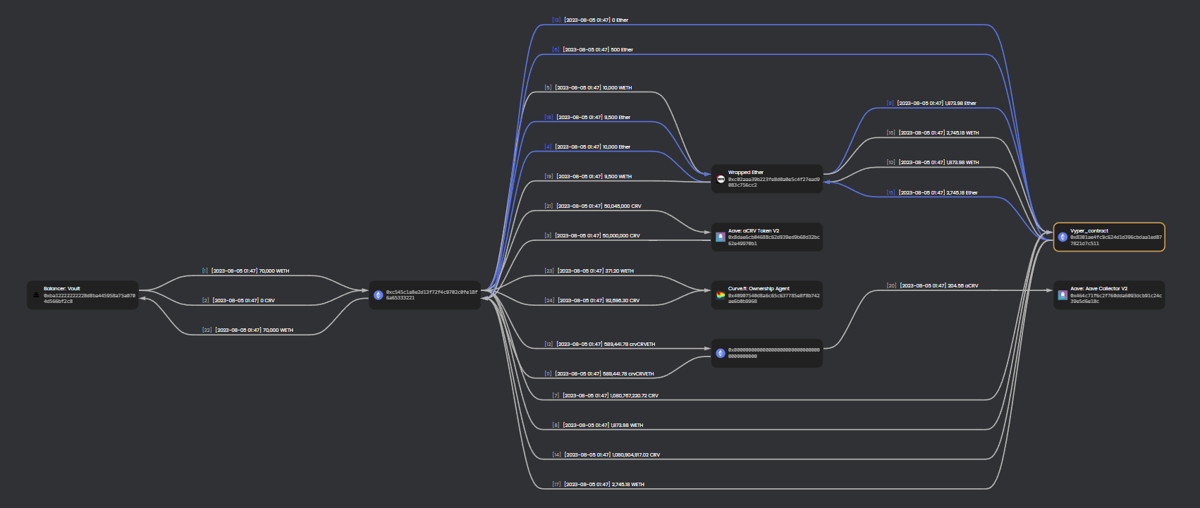Click edge label [22] 70,000 WETH
The width and height of the screenshot is (1200, 508).
[247, 330]
